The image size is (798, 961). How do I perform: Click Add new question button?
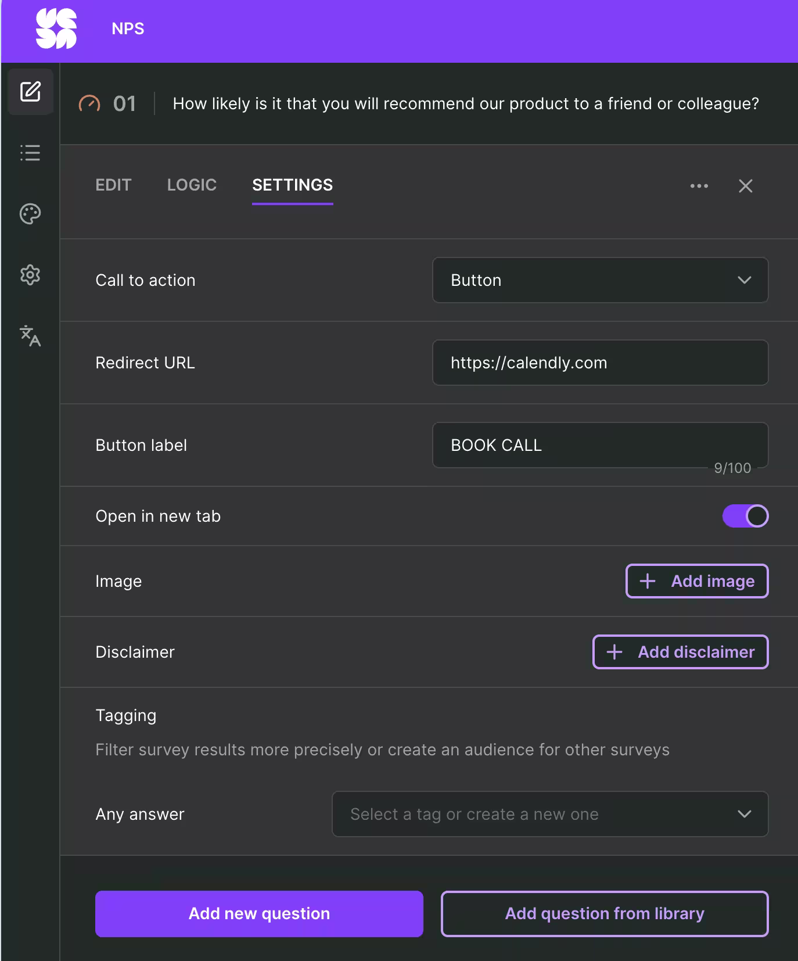coord(259,913)
